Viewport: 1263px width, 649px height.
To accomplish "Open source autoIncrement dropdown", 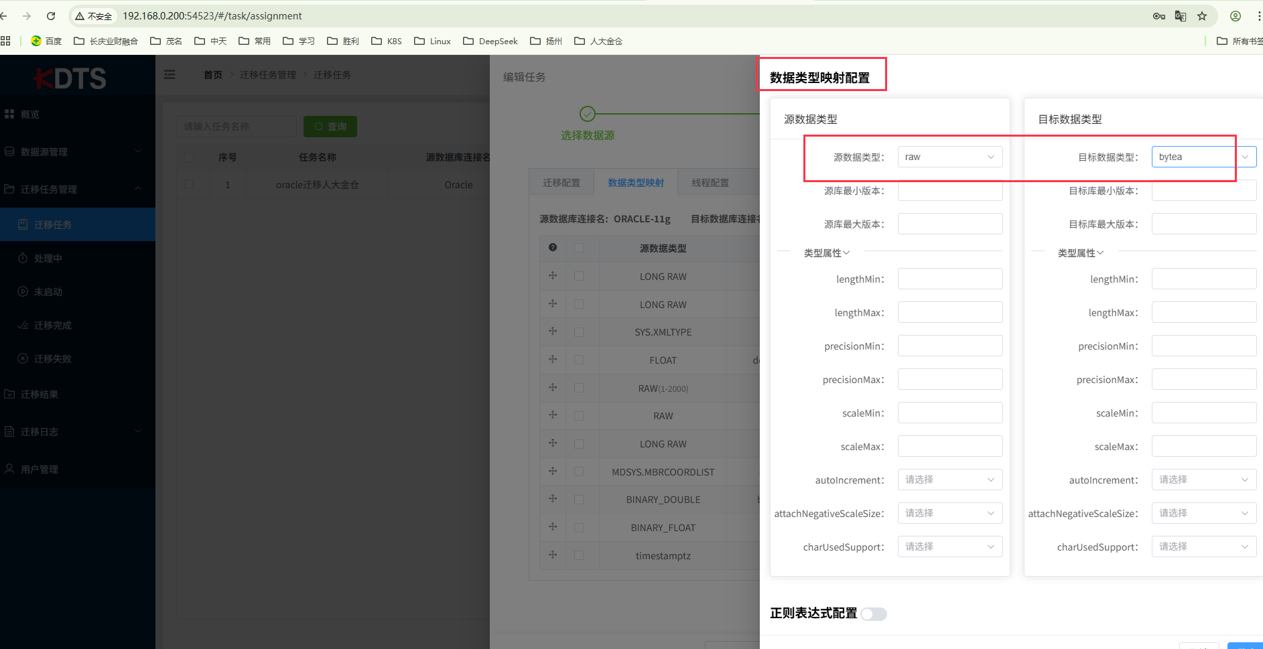I will pyautogui.click(x=950, y=480).
